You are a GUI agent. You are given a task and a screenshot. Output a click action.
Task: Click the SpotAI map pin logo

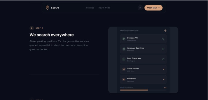47,8
